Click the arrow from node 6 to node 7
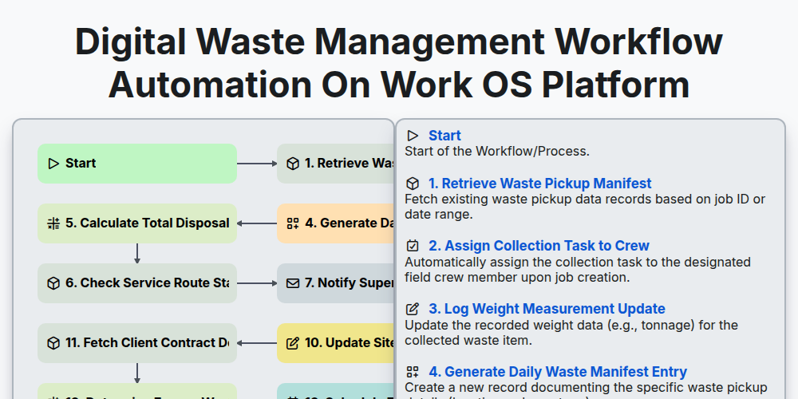Screen dimensions: 798x399 257,283
